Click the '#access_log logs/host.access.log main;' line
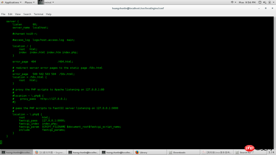 point(43,40)
